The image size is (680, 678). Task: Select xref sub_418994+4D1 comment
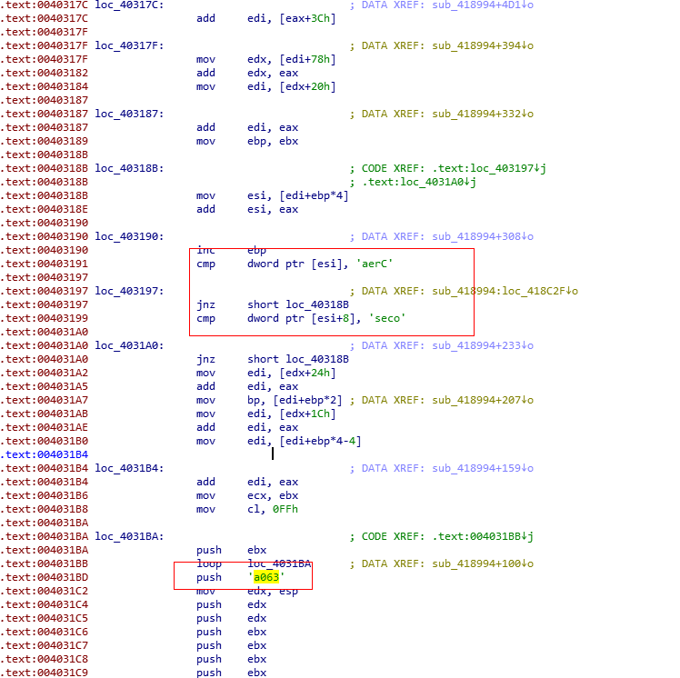[x=482, y=5]
